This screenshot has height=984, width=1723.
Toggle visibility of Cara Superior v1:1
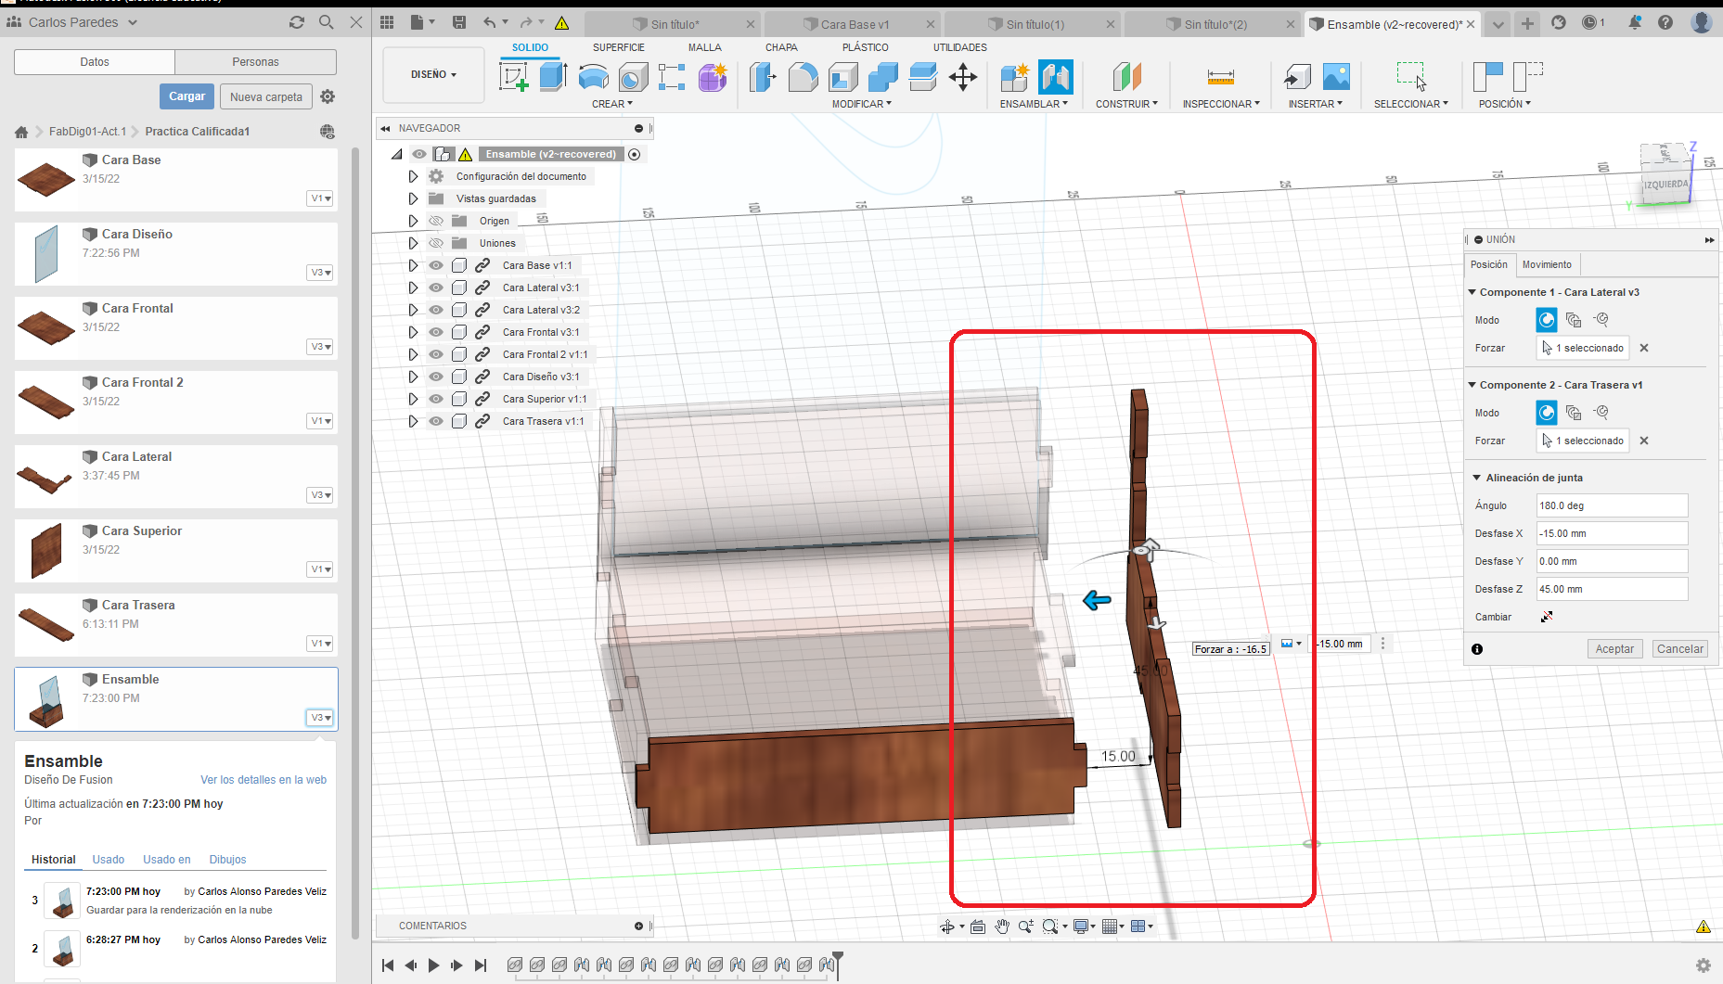[x=436, y=399]
